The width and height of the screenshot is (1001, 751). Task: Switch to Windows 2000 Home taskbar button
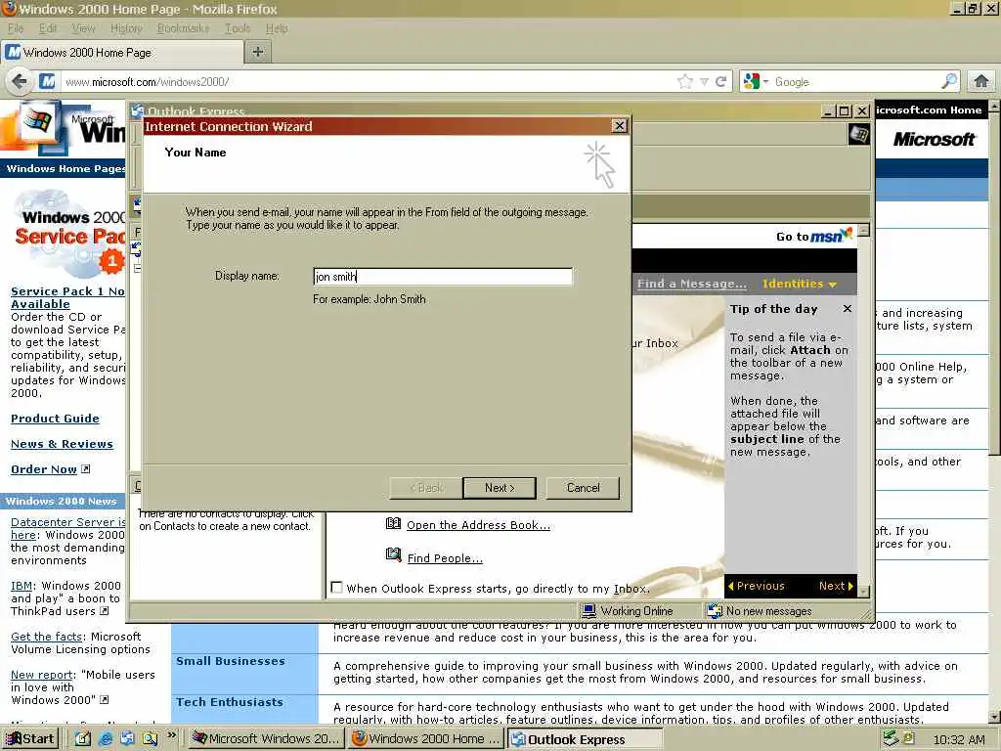426,739
